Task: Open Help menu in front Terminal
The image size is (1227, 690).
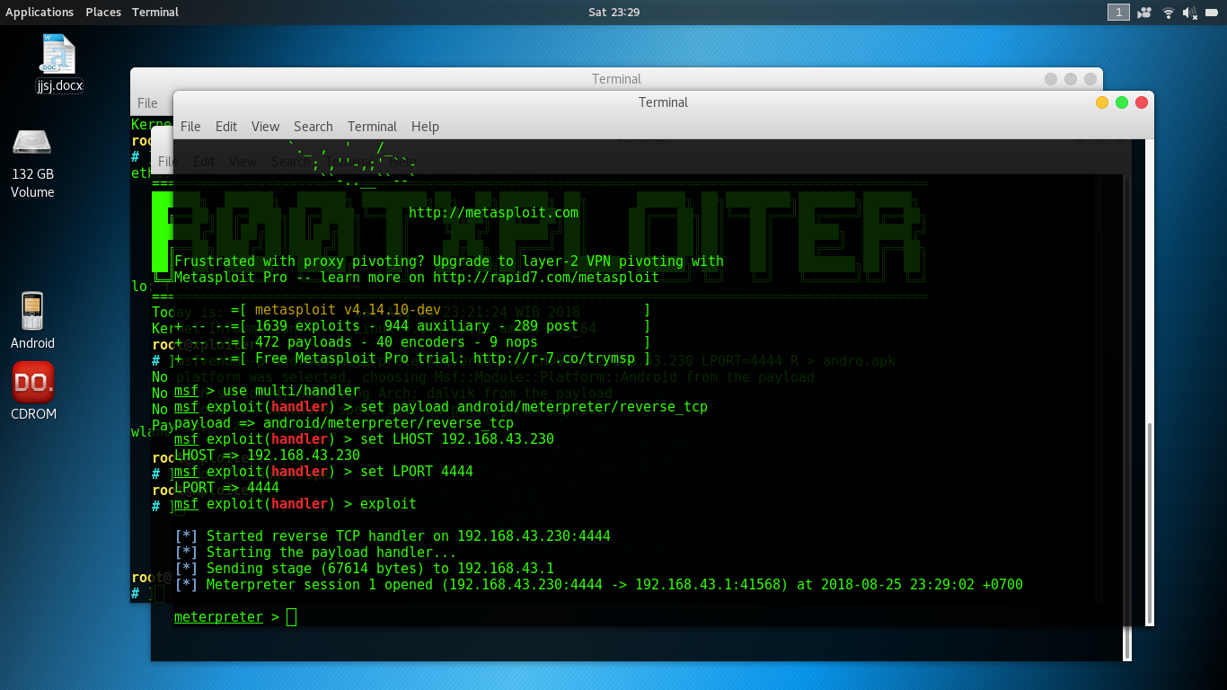Action: tap(425, 127)
